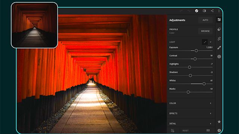Expand the EFFECTS section
Screen dimensions: 239x134
click(x=191, y=114)
